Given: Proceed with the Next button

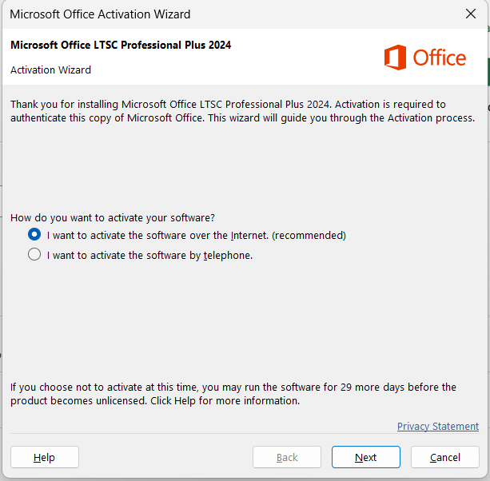Looking at the screenshot, I should click(x=366, y=457).
